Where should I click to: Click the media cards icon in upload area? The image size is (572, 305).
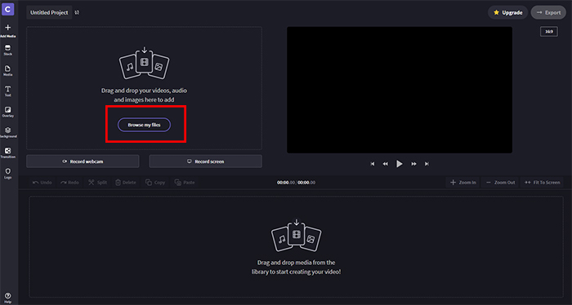tap(144, 63)
